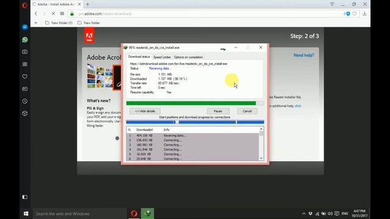Image resolution: width=390 pixels, height=219 pixels.
Task: Open the Windows Start menu
Action: click(x=26, y=214)
